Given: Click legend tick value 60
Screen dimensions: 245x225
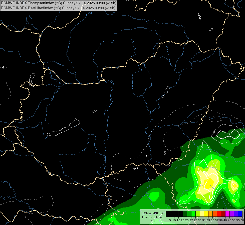Looking at the screenshot, I should tap(242, 220).
